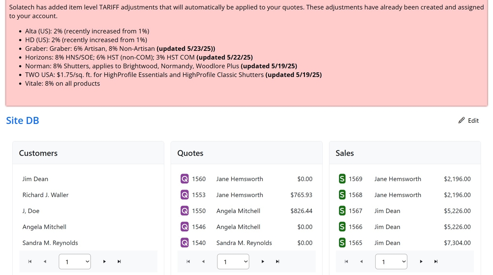Go to next page of Sales list
The image size is (493, 275).
tap(421, 261)
